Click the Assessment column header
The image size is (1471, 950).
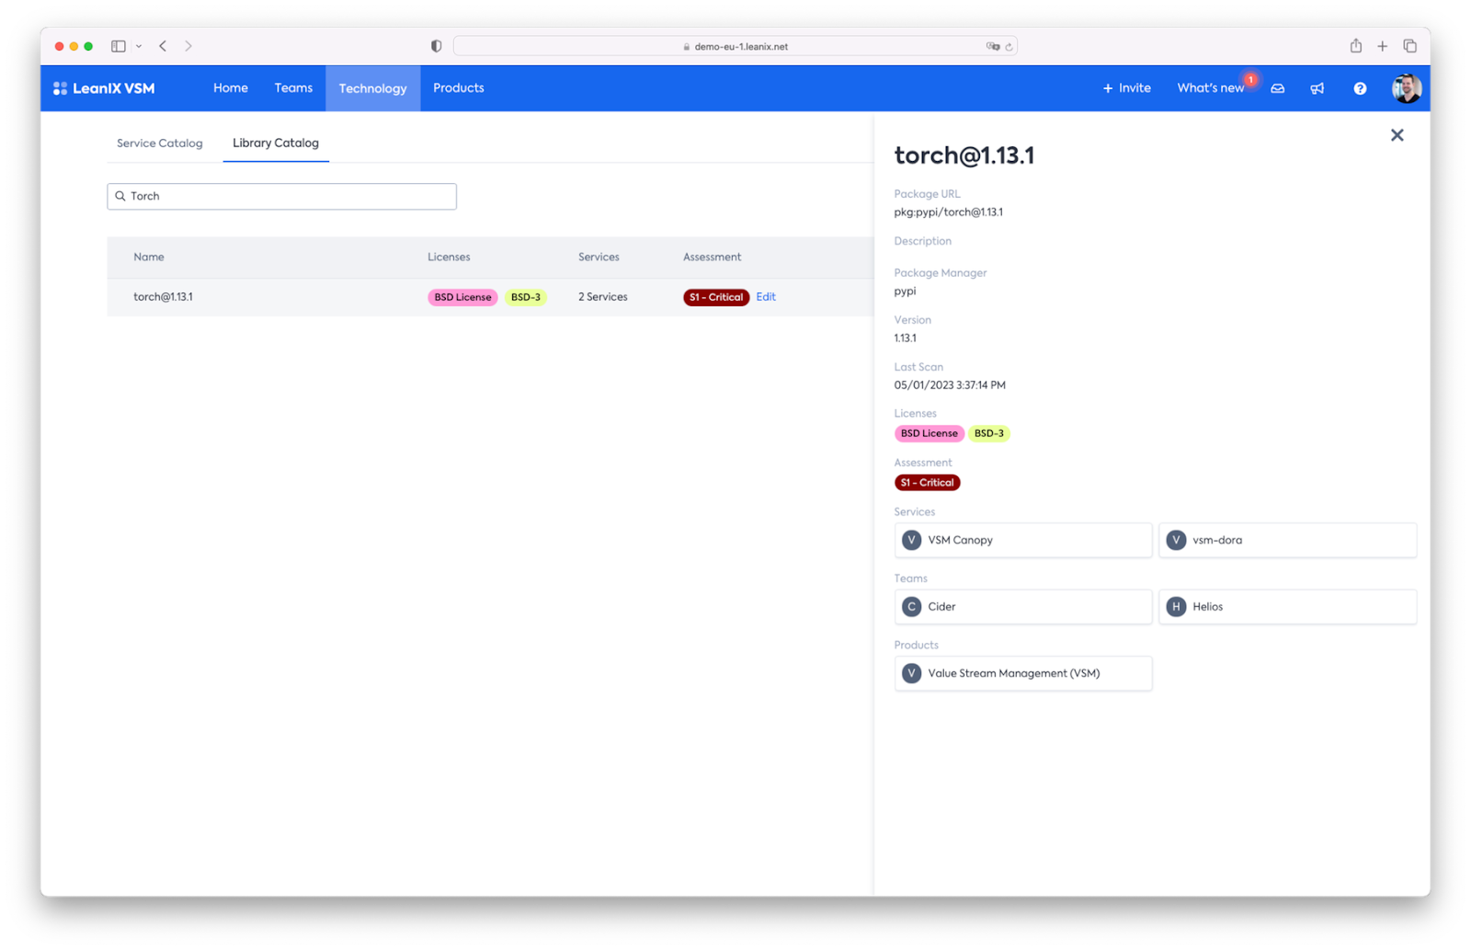pyautogui.click(x=712, y=258)
